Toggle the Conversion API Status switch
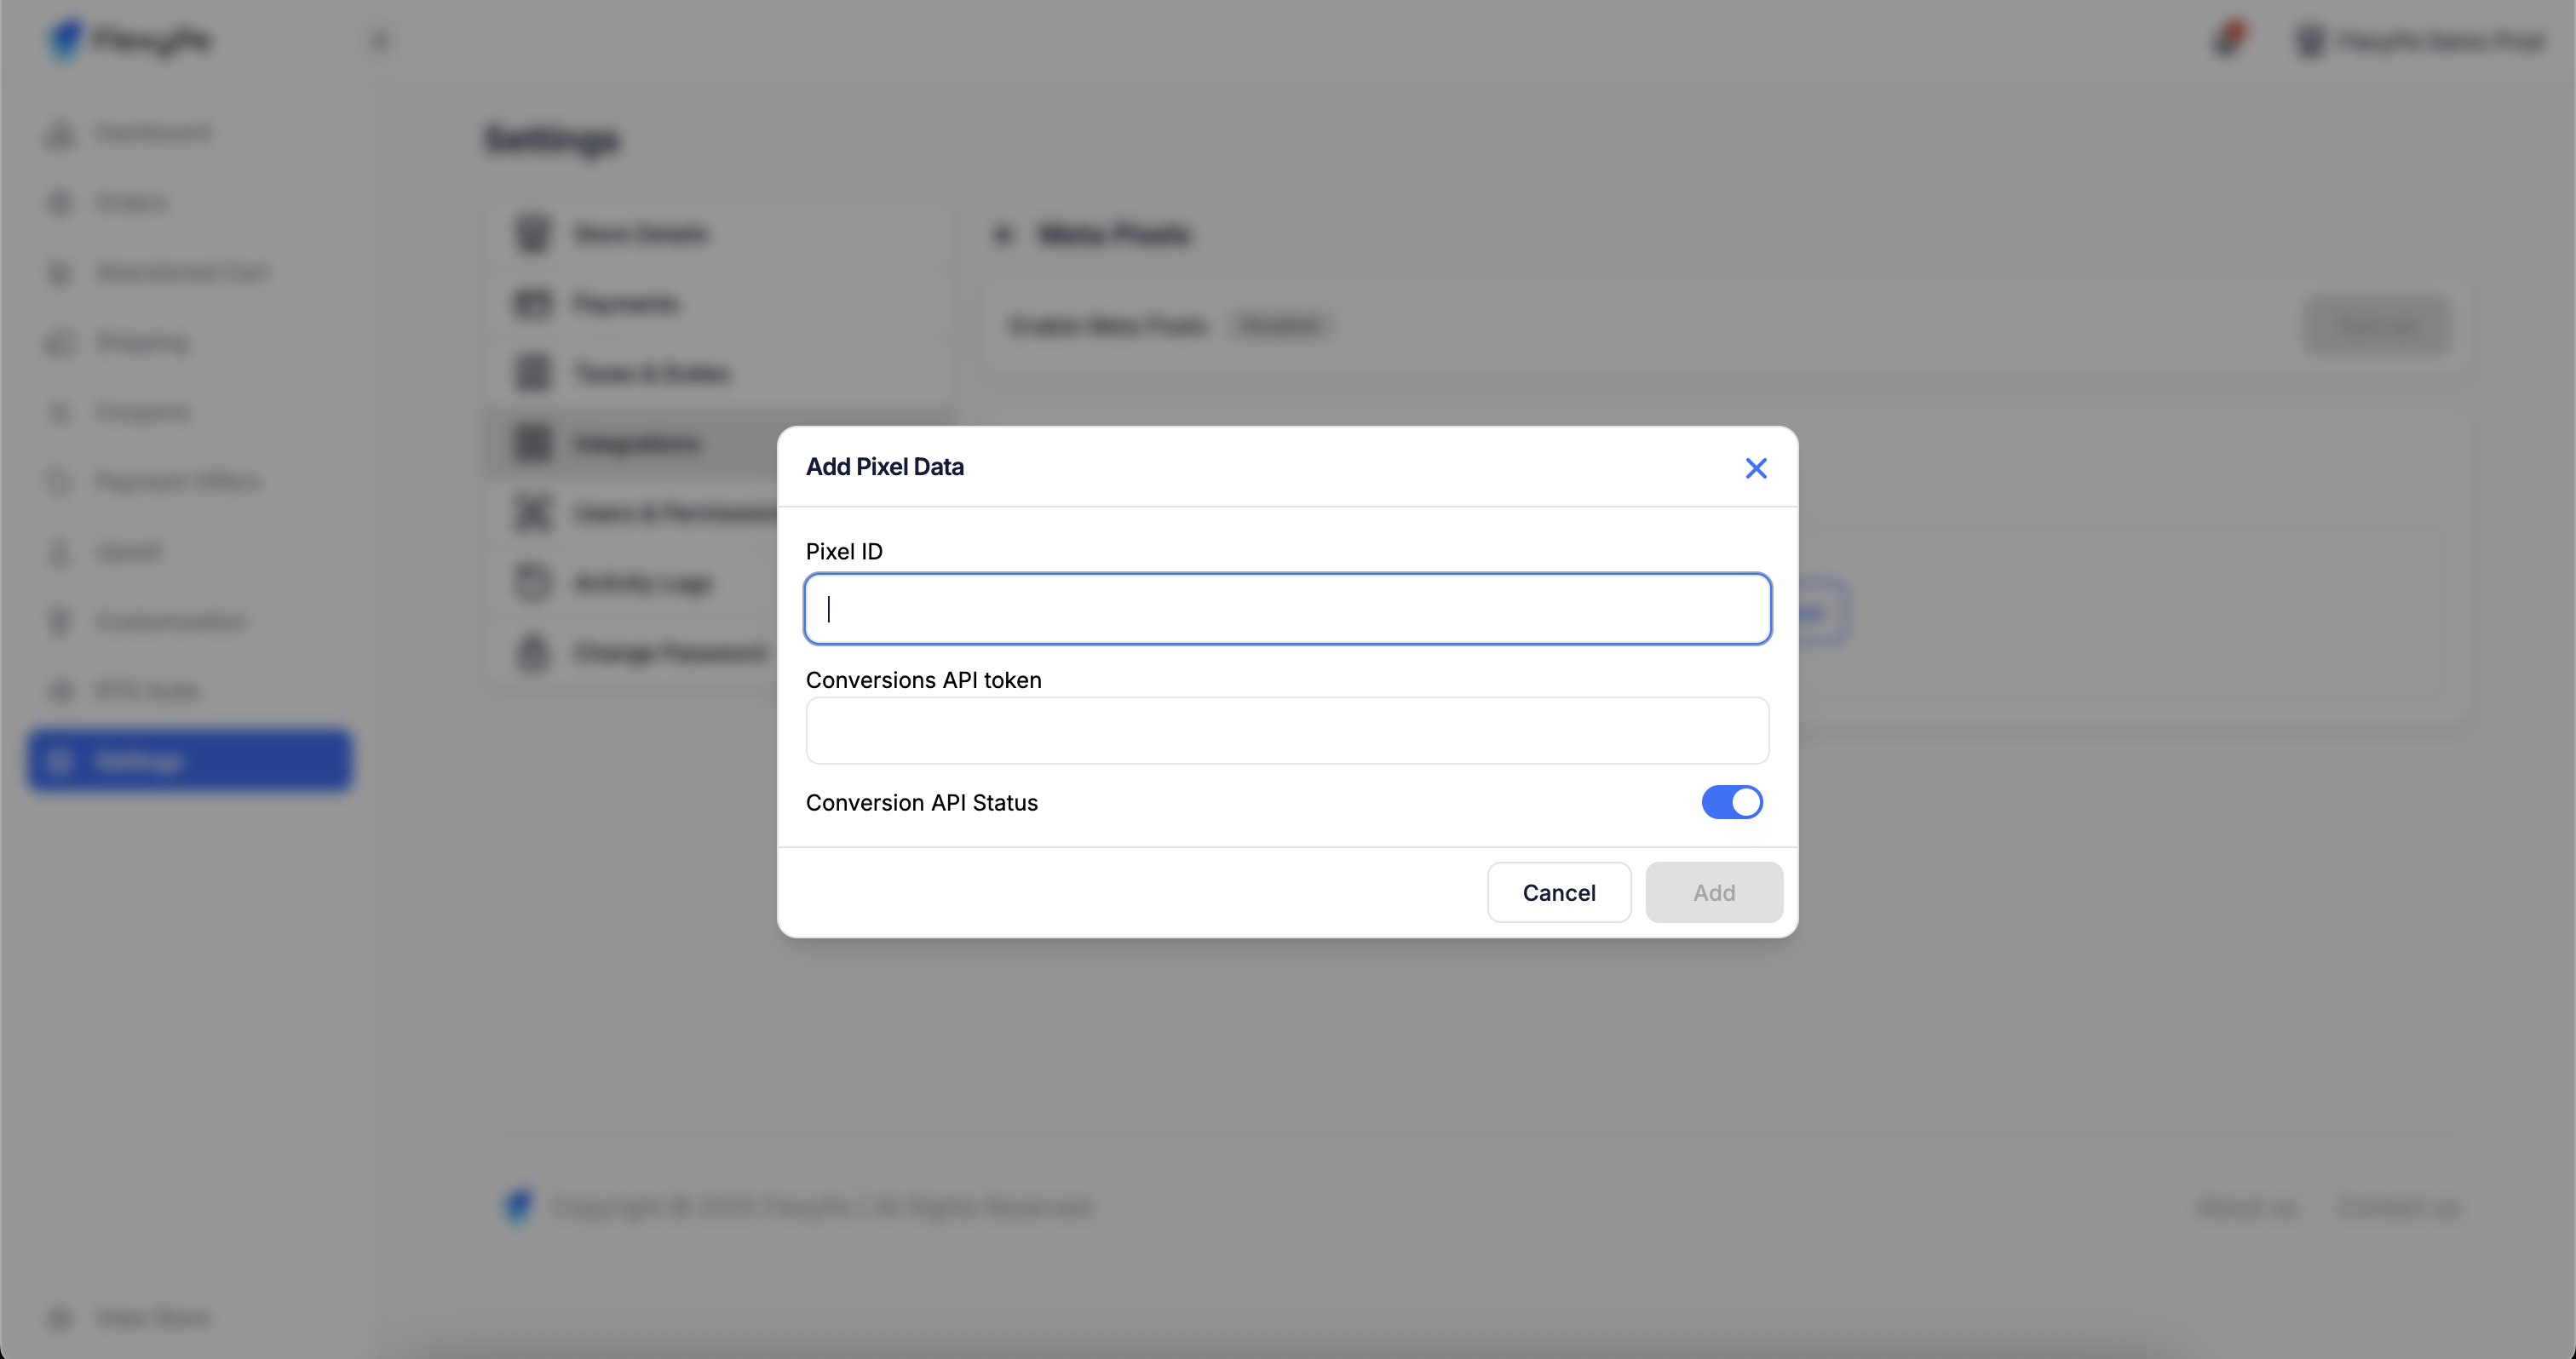2576x1359 pixels. coord(1732,802)
